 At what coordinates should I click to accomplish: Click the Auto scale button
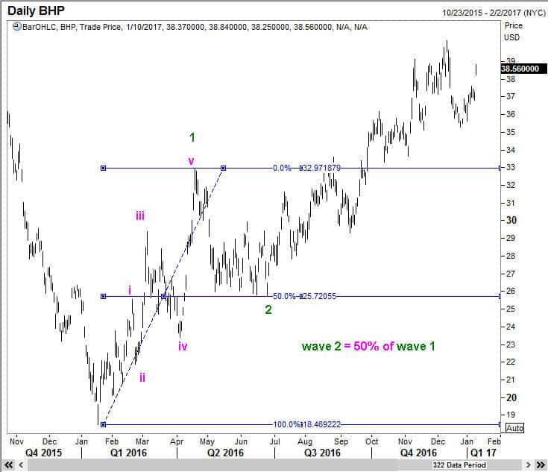coord(514,428)
